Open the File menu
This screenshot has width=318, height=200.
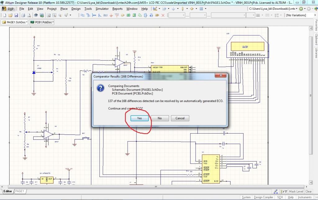click(22, 9)
